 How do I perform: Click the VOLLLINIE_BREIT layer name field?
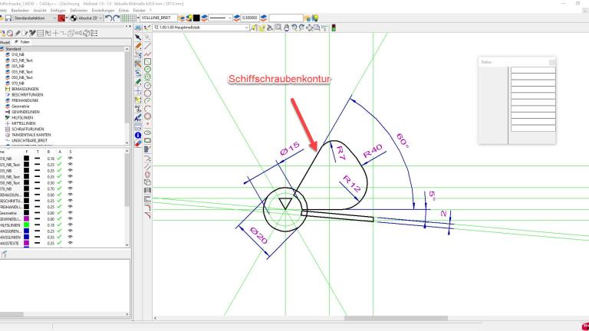coord(159,18)
